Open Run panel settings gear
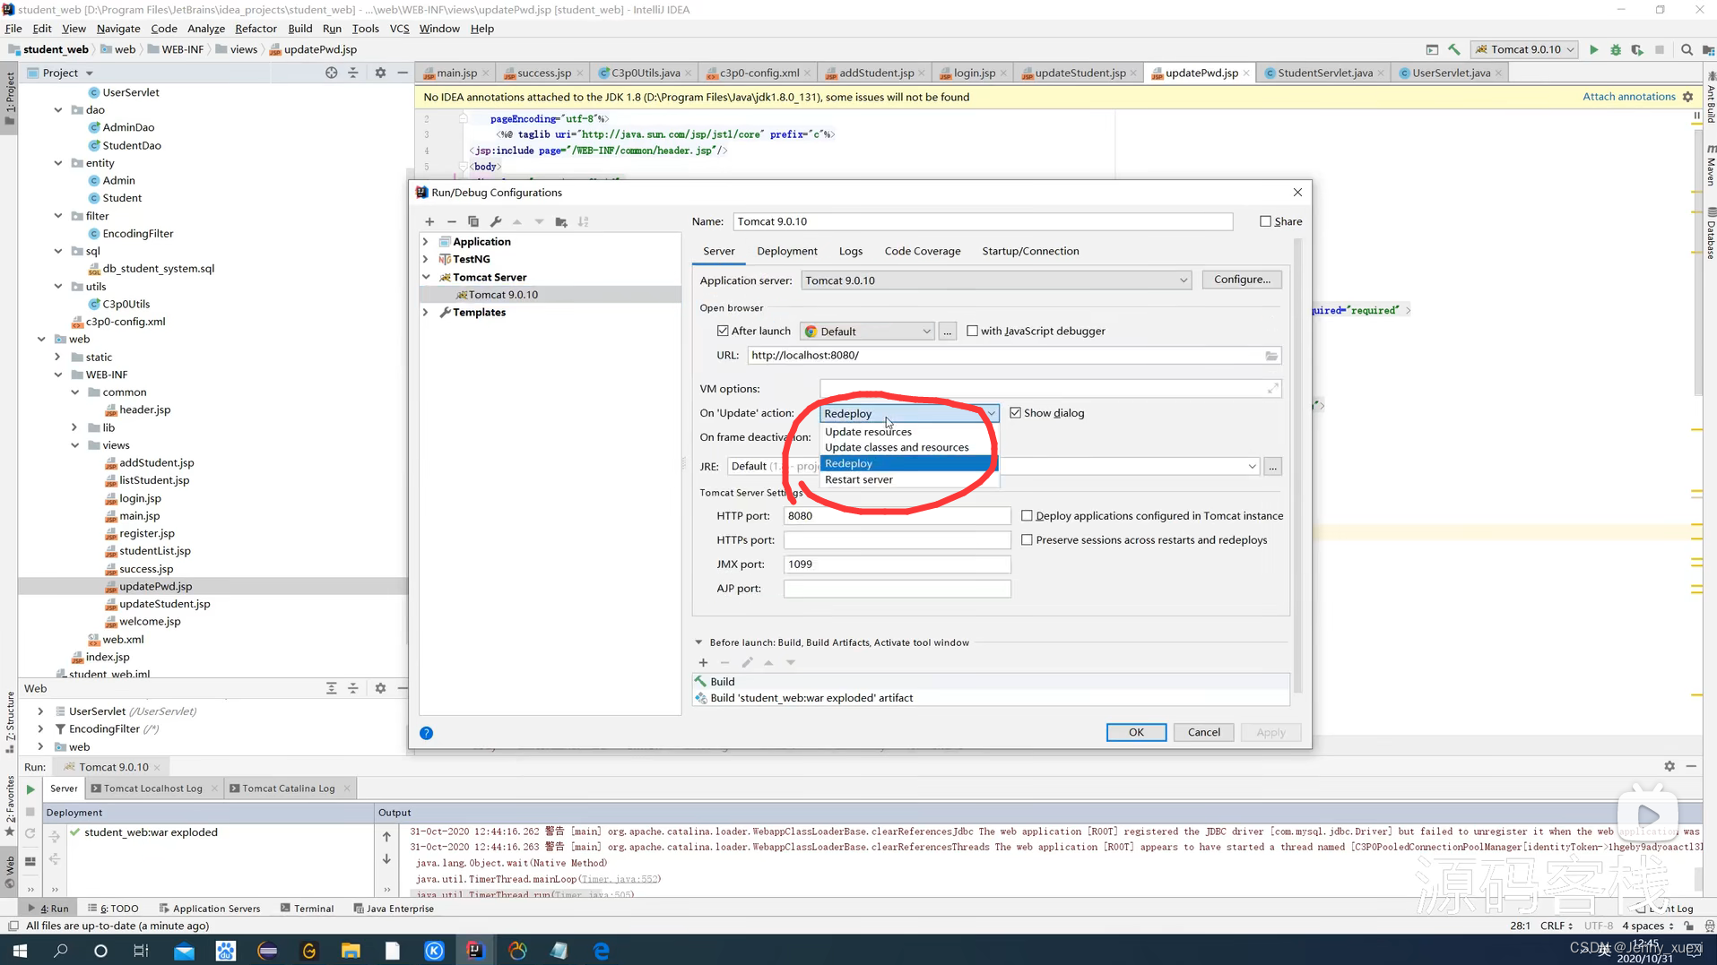 (1669, 767)
